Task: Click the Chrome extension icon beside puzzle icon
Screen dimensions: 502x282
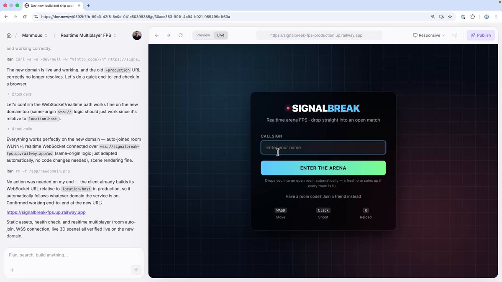Action: [463, 17]
